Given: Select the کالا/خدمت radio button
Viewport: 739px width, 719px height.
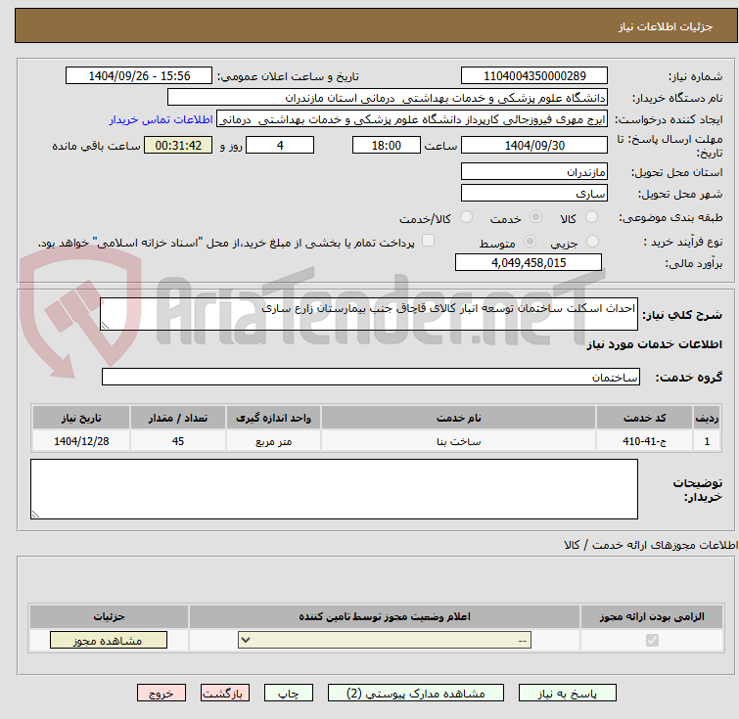Looking at the screenshot, I should [466, 217].
